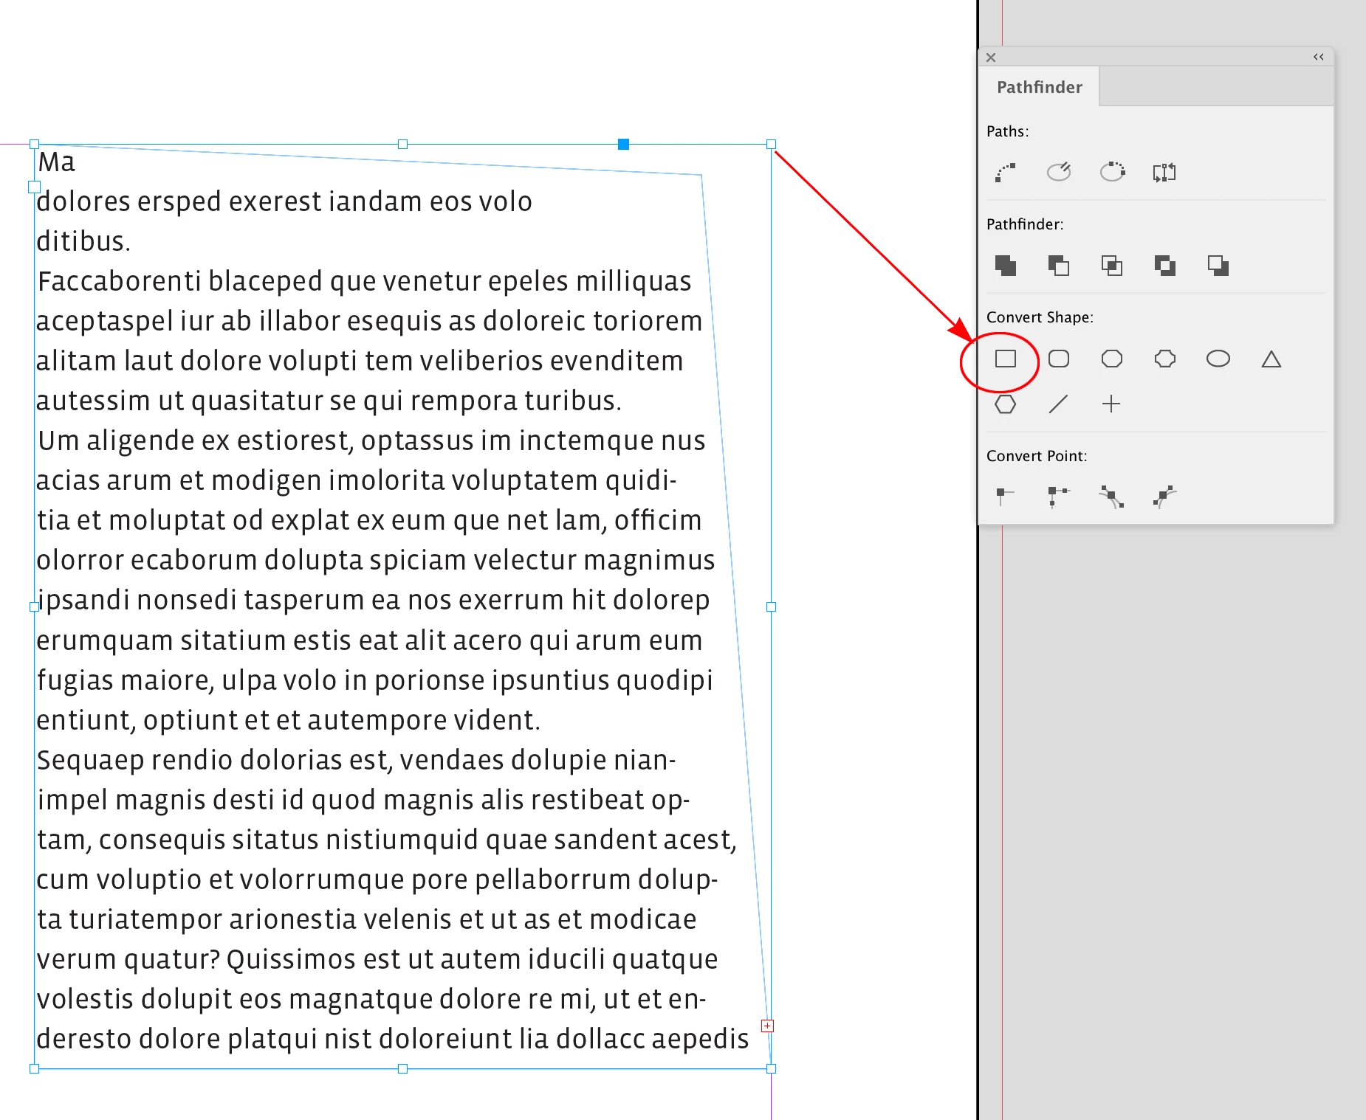This screenshot has height=1120, width=1366.
Task: Convert shape to ellipse
Action: pyautogui.click(x=1218, y=359)
